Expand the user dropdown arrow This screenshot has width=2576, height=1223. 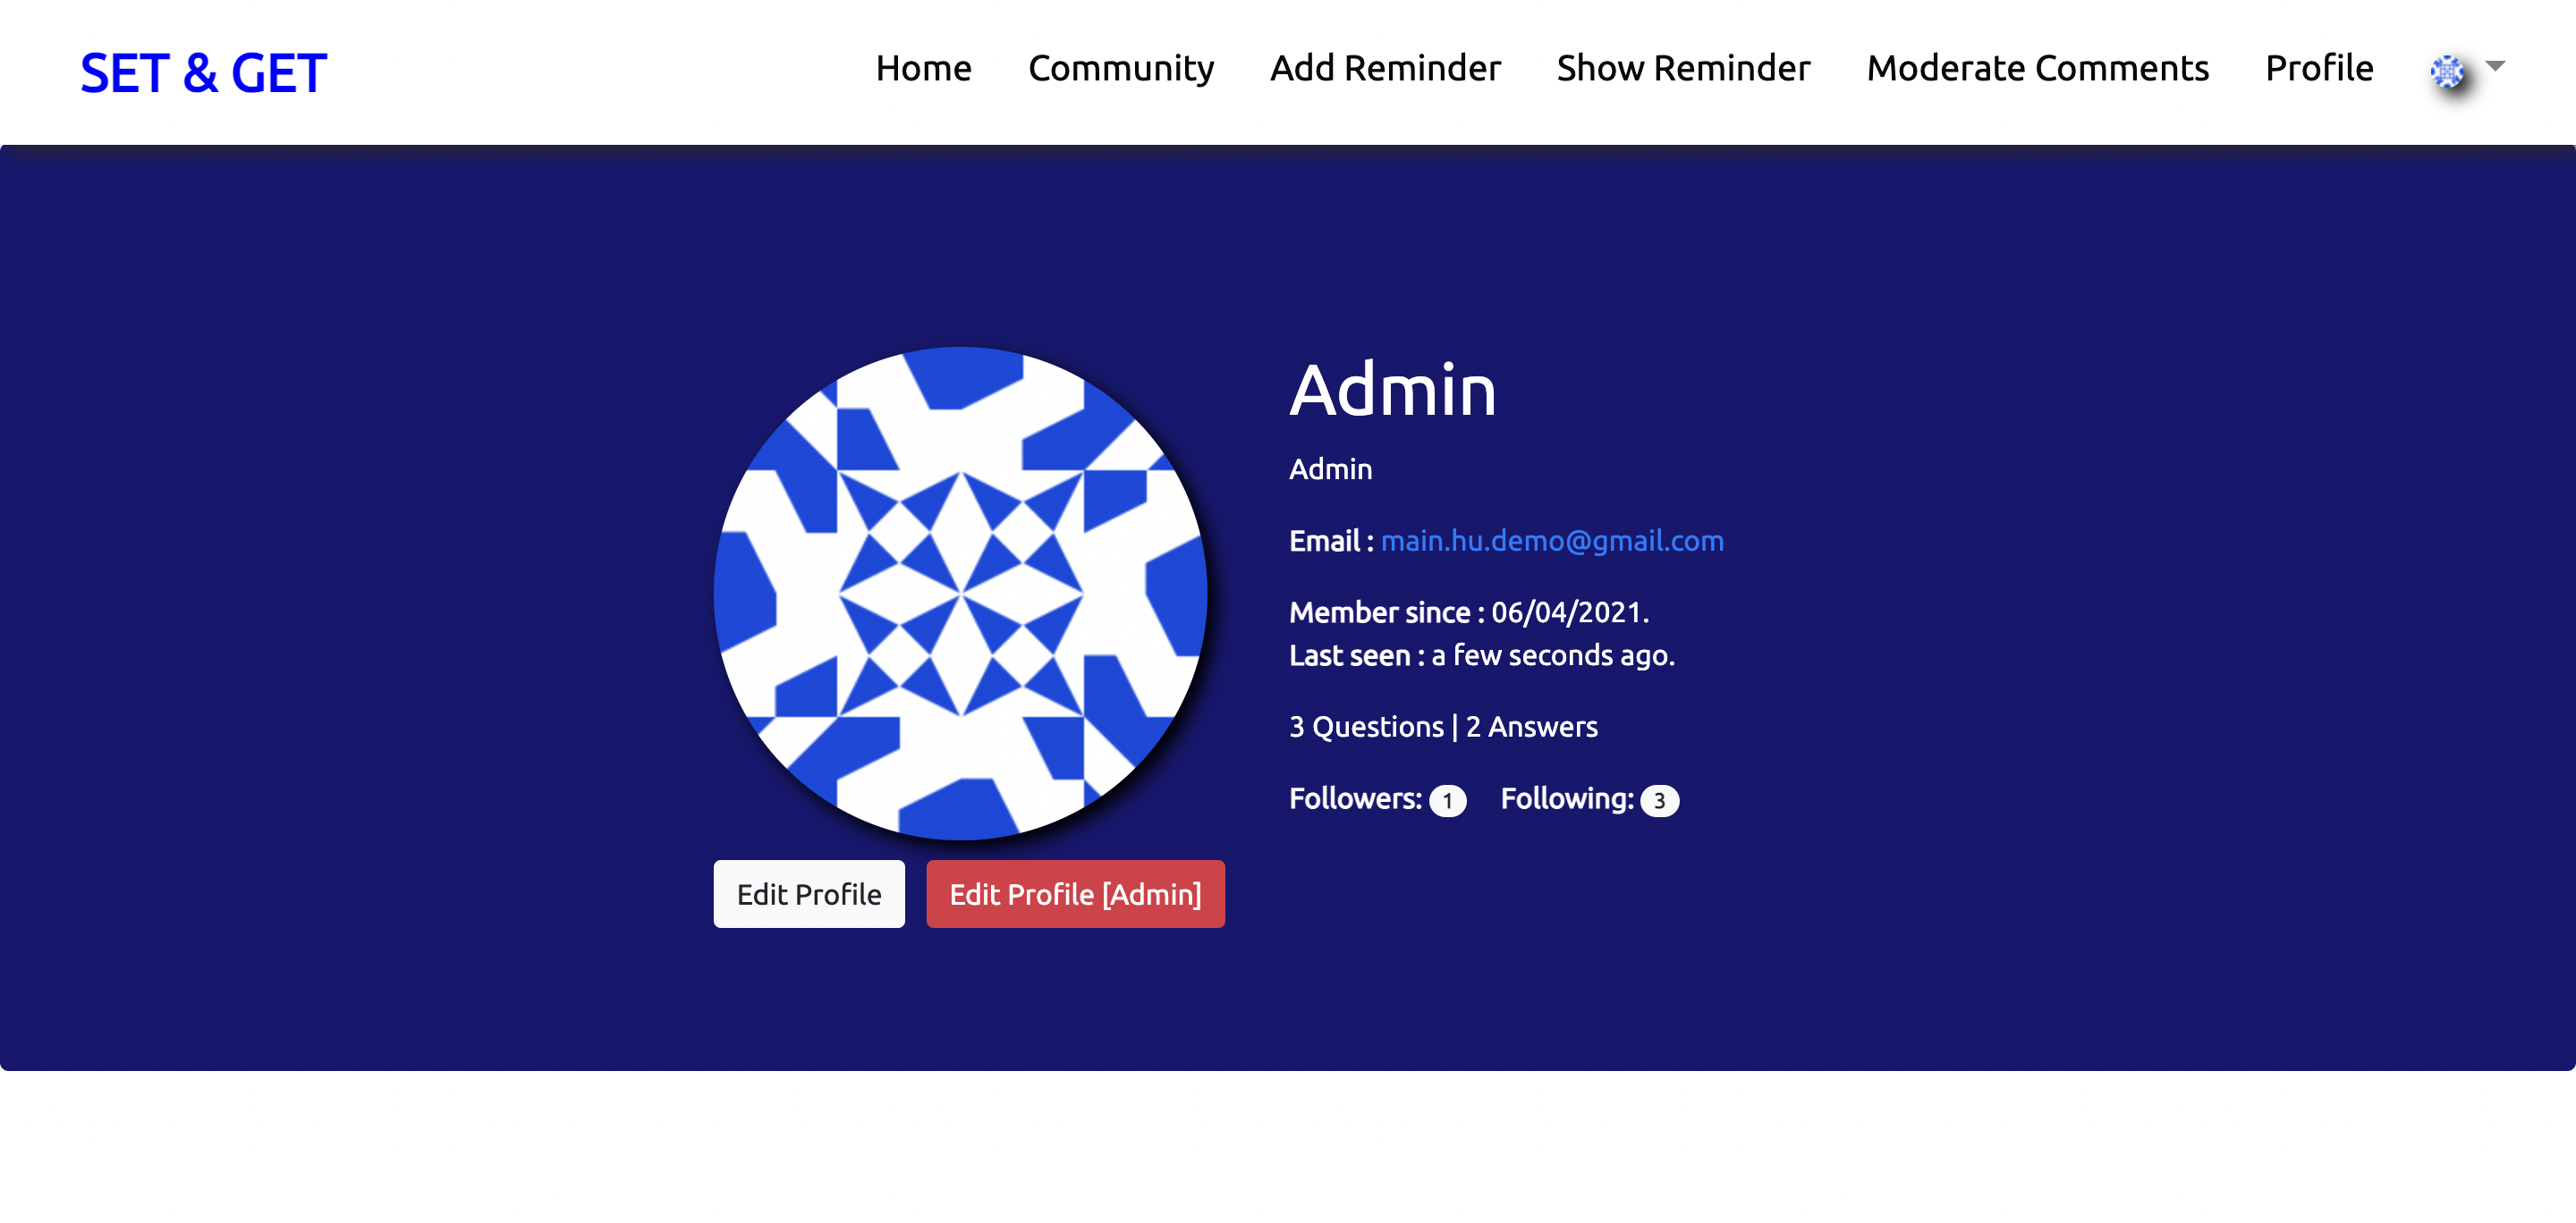(2495, 66)
